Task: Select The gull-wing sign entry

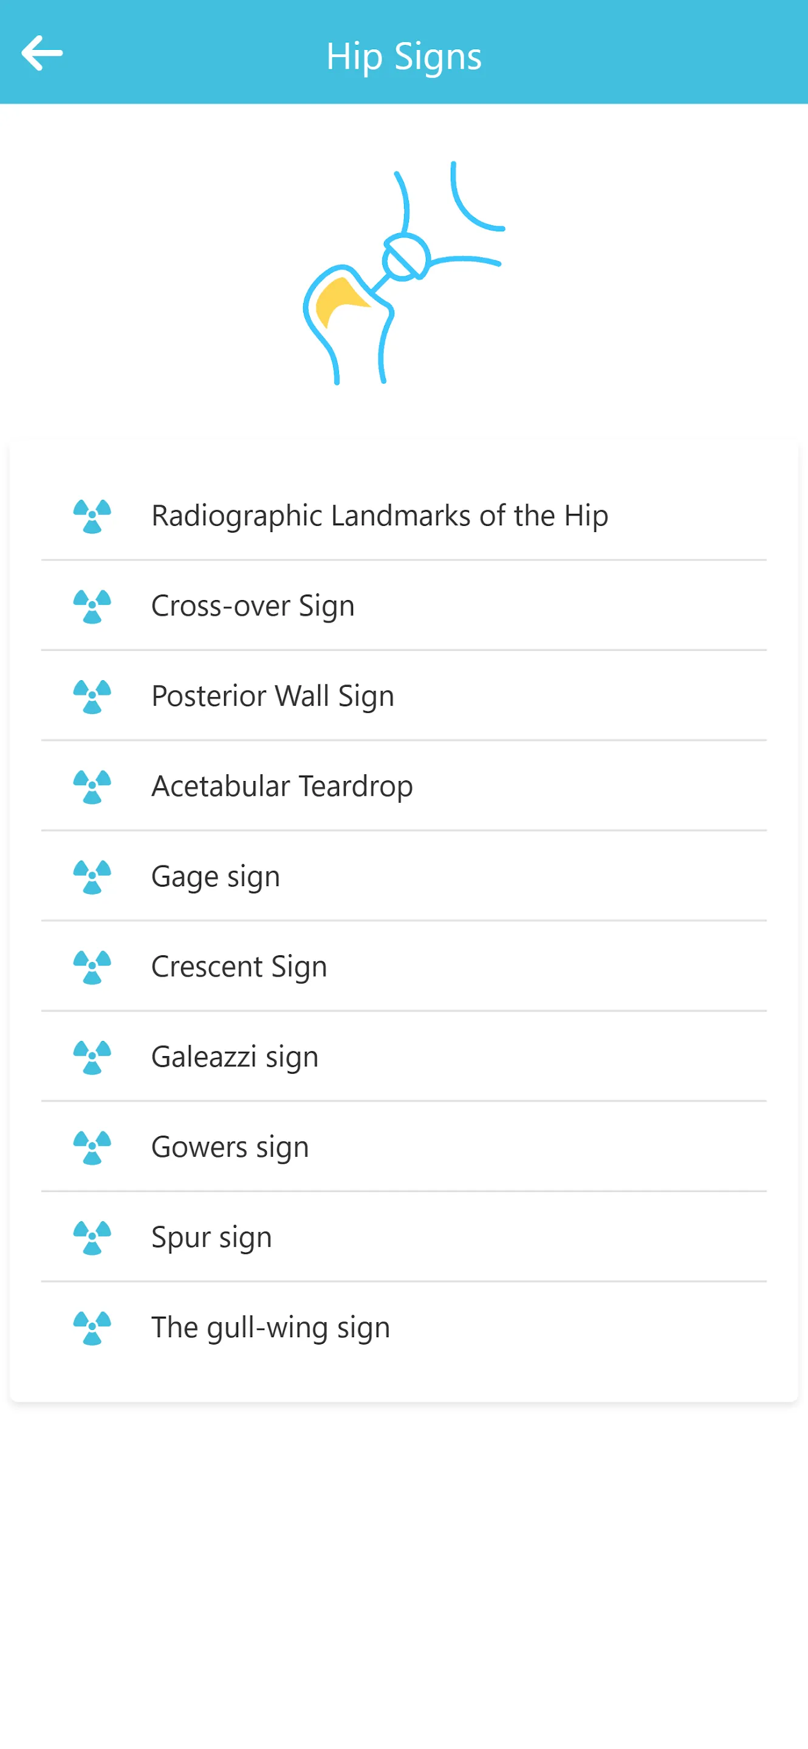Action: [x=404, y=1328]
